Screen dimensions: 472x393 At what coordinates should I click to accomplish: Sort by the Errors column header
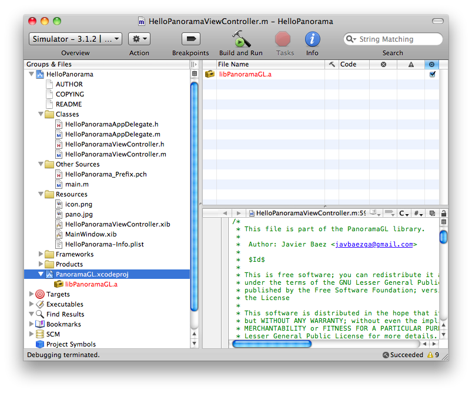(383, 64)
